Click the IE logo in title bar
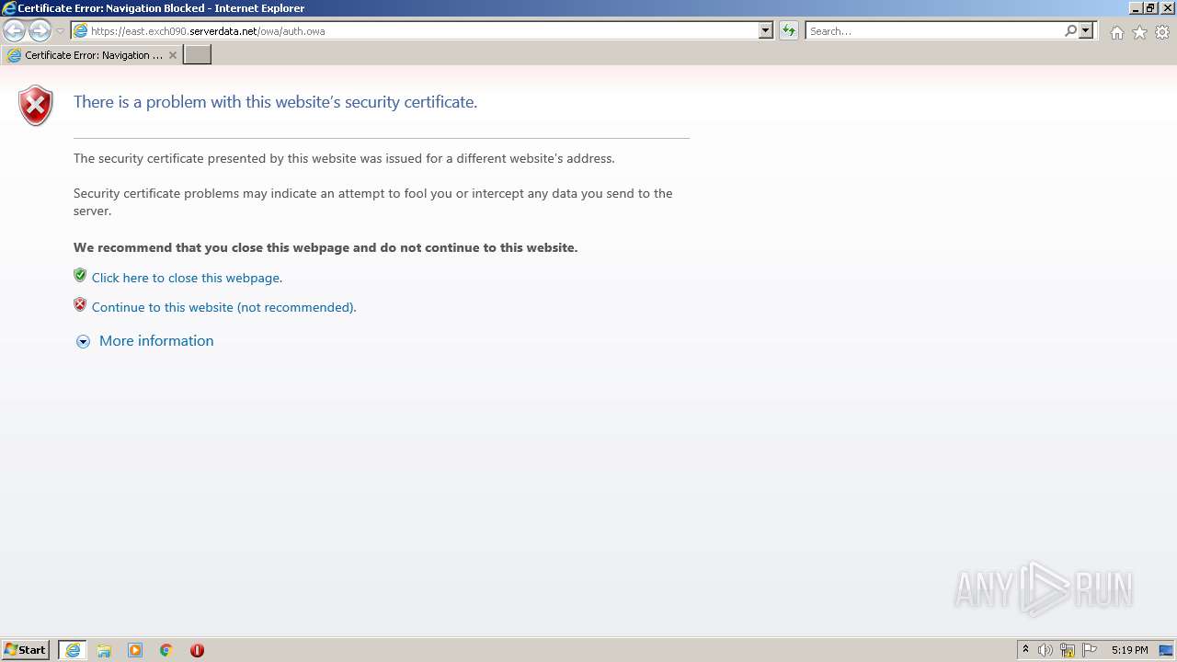The width and height of the screenshot is (1177, 662). 9,8
